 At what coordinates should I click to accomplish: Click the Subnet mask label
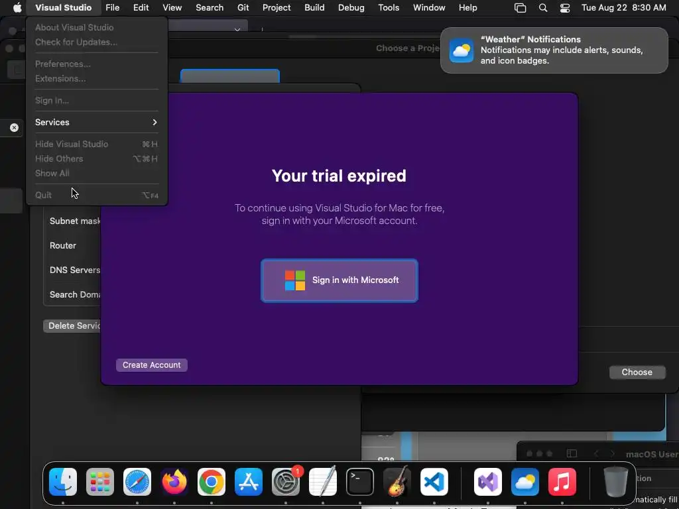point(75,221)
